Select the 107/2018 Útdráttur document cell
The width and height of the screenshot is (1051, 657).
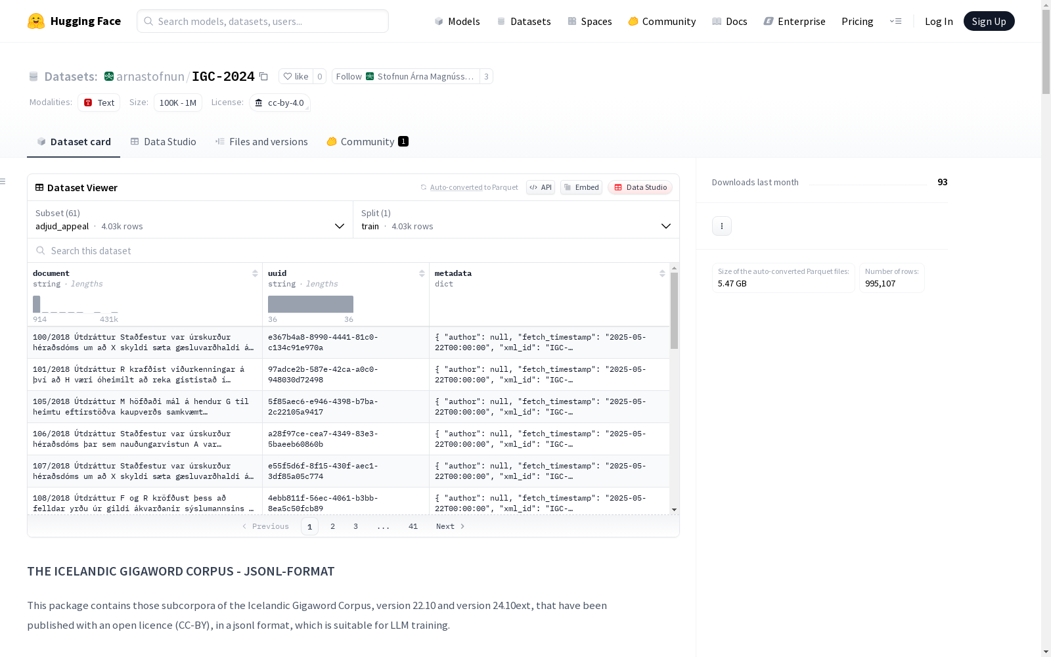[145, 471]
